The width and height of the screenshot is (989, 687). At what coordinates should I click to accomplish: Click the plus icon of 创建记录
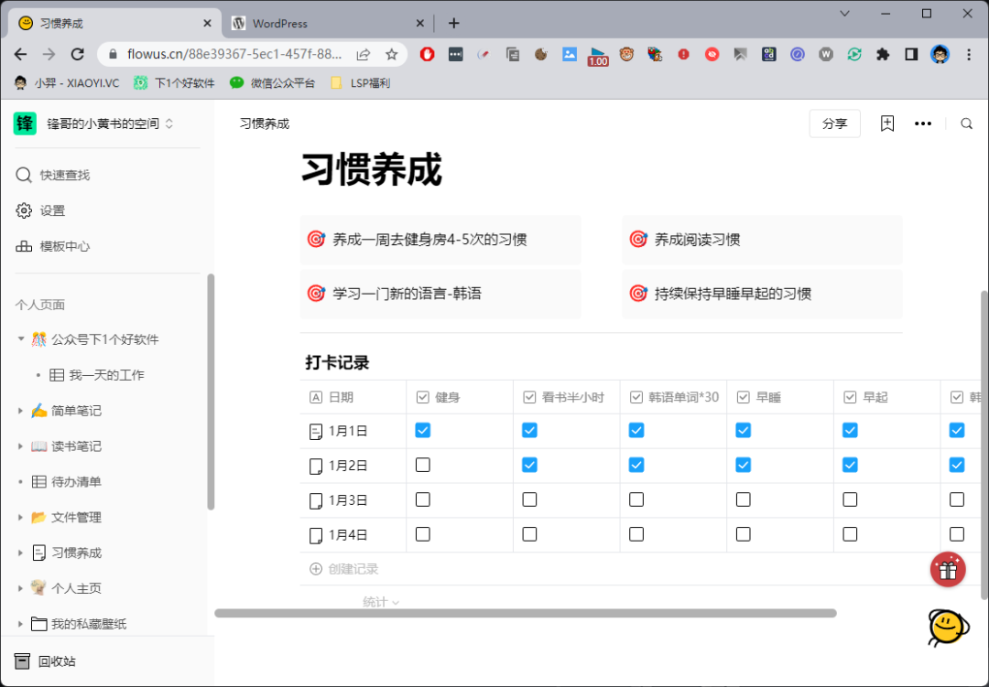click(315, 569)
